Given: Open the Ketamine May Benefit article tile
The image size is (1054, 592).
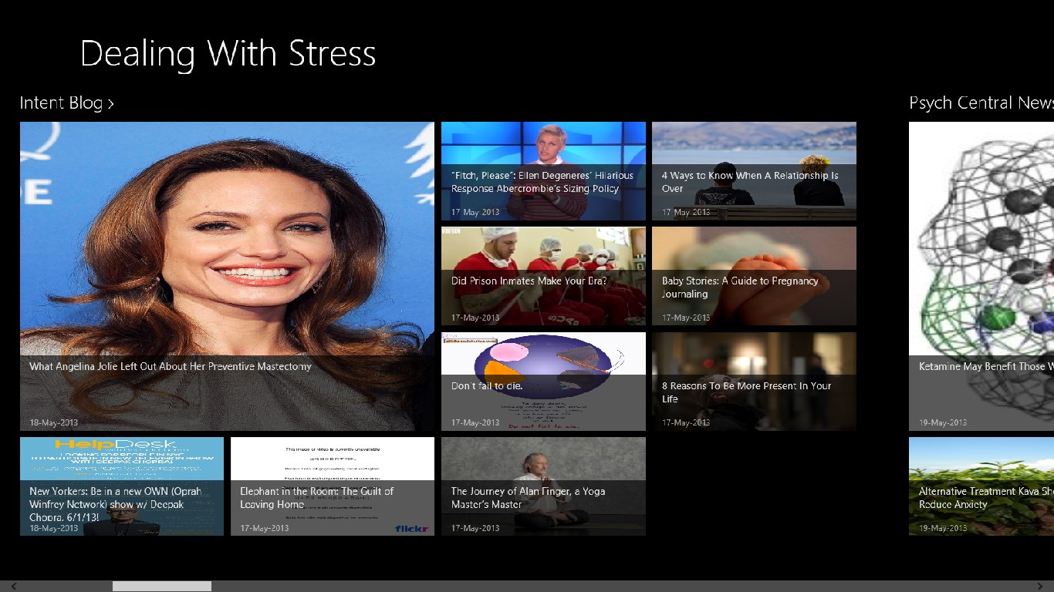Looking at the screenshot, I should click(x=981, y=276).
